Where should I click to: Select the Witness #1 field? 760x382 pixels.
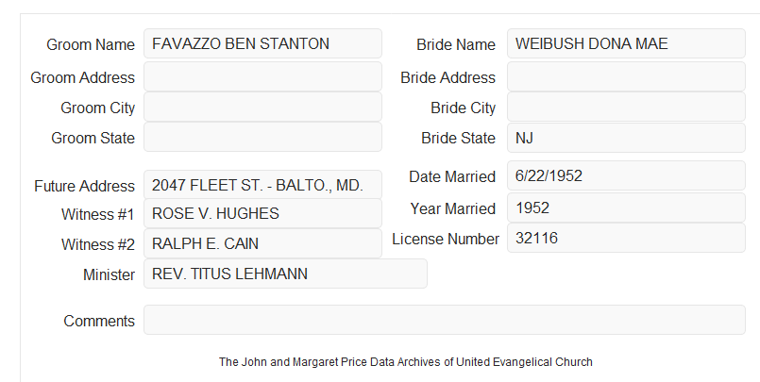pyautogui.click(x=262, y=213)
